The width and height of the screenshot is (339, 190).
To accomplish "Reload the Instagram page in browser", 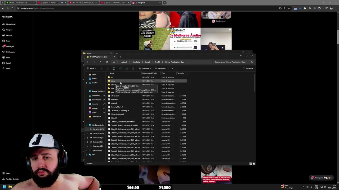I will pyautogui.click(x=12, y=8).
